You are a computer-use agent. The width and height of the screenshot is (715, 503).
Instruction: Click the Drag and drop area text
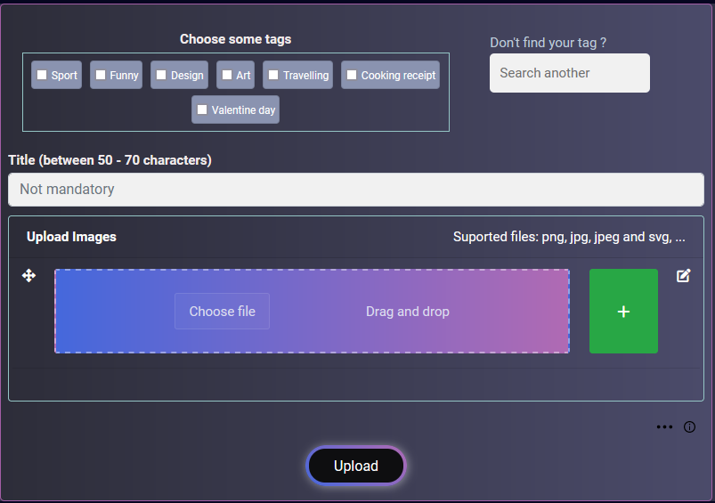point(408,312)
